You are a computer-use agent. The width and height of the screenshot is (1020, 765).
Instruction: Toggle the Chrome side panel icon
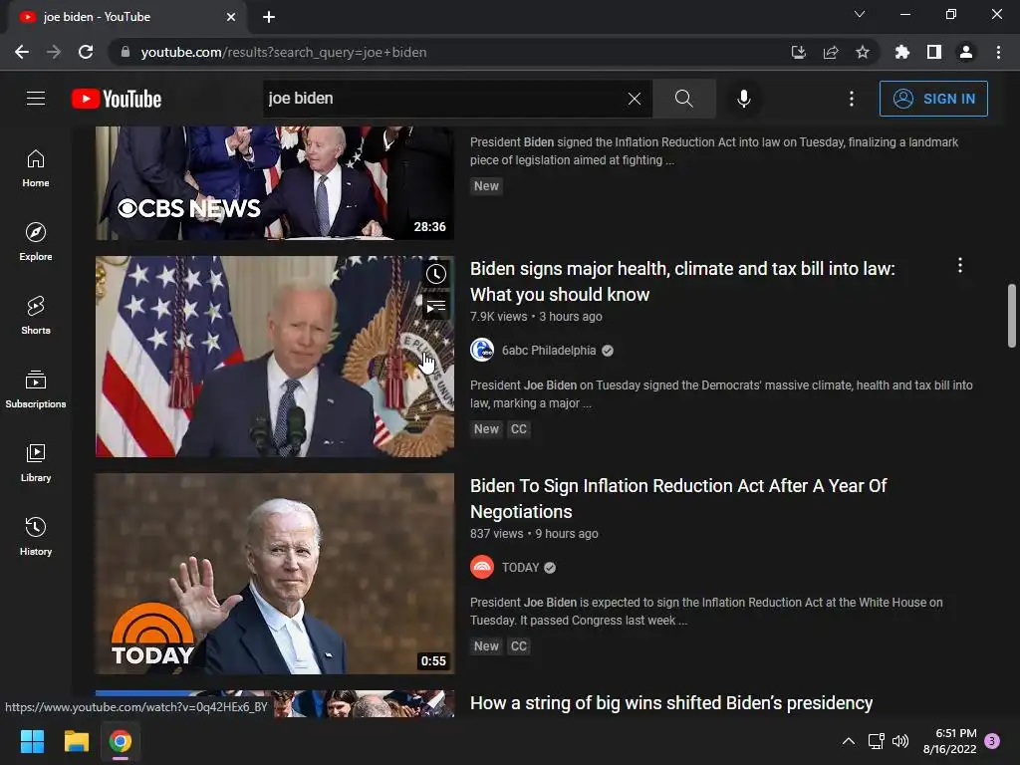pos(934,52)
